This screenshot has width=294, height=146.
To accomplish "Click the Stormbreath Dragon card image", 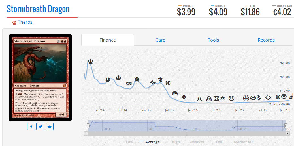I will [x=40, y=78].
